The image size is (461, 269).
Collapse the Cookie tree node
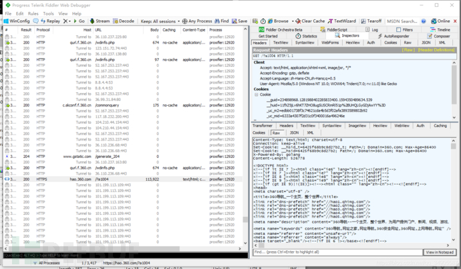(256, 94)
